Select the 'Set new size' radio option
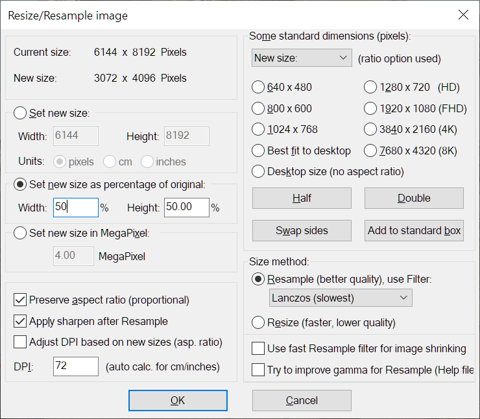This screenshot has width=480, height=419. (x=20, y=114)
